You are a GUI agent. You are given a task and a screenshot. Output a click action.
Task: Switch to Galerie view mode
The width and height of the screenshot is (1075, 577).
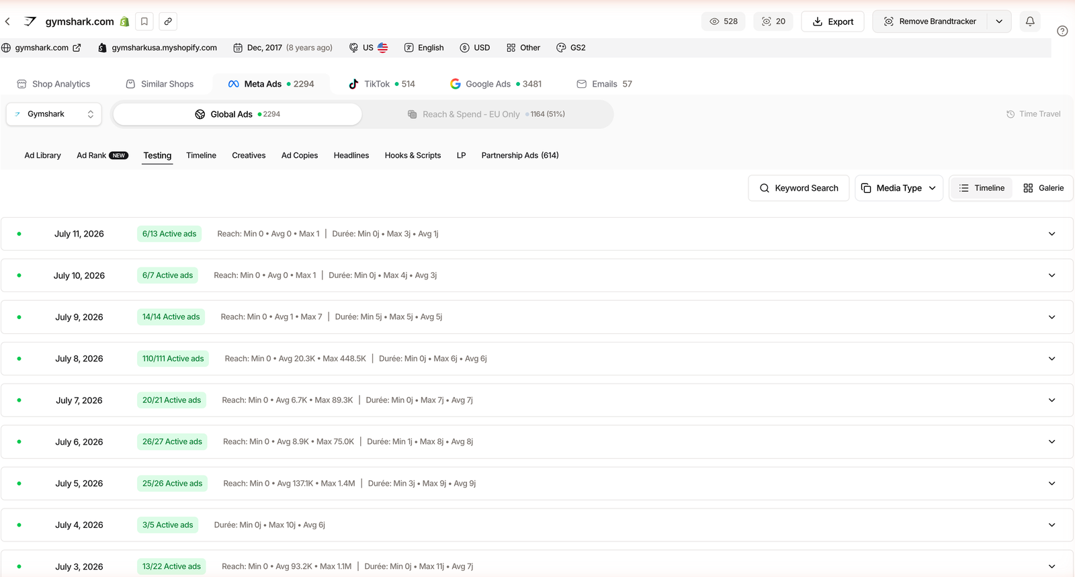1043,188
